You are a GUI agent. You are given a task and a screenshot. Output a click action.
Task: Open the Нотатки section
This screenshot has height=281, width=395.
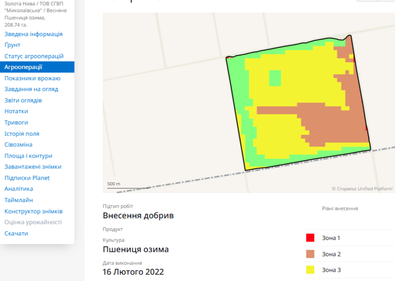[x=16, y=111]
